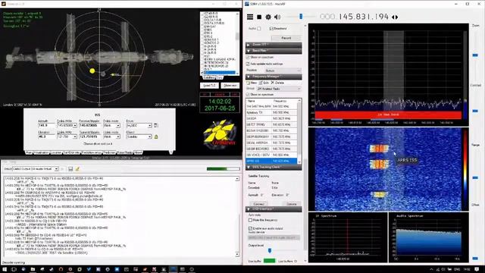Toggle the Audio checkbox in recording panel
Image resolution: width=485 pixels, height=273 pixels.
pyautogui.click(x=259, y=29)
